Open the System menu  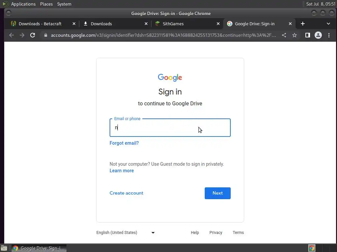tap(64, 4)
